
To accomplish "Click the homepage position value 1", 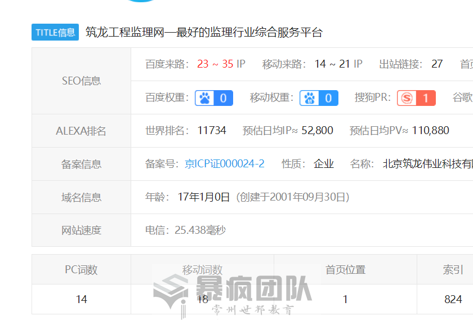I will (x=345, y=299).
